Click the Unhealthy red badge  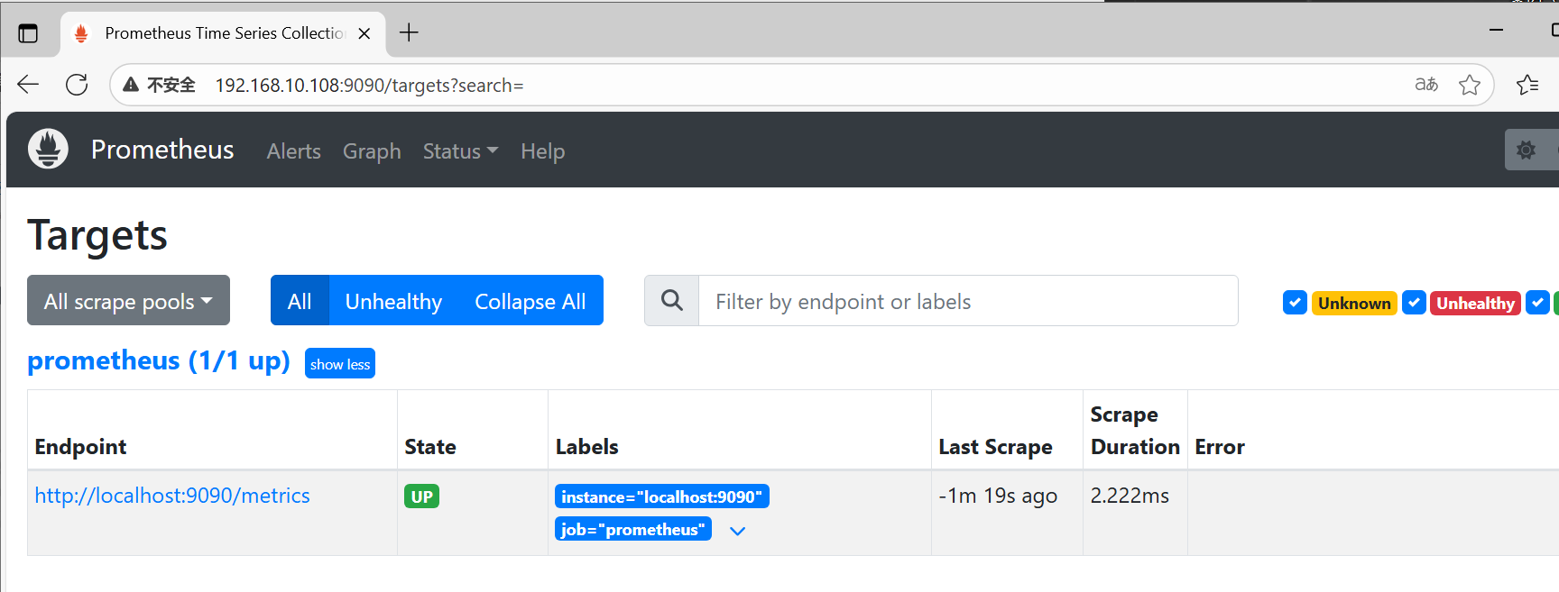[1475, 303]
